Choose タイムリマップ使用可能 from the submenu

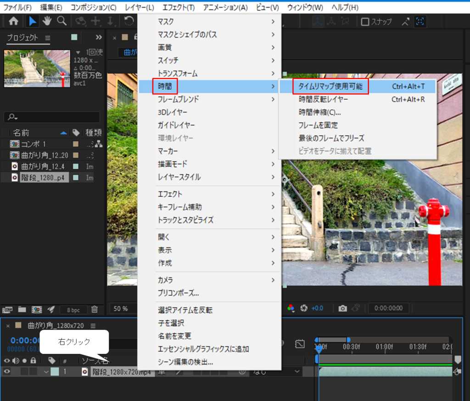(x=330, y=86)
